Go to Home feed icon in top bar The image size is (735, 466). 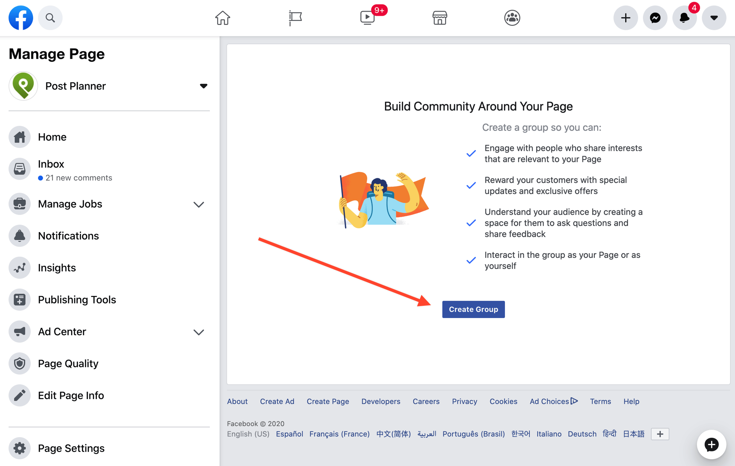[x=223, y=18]
